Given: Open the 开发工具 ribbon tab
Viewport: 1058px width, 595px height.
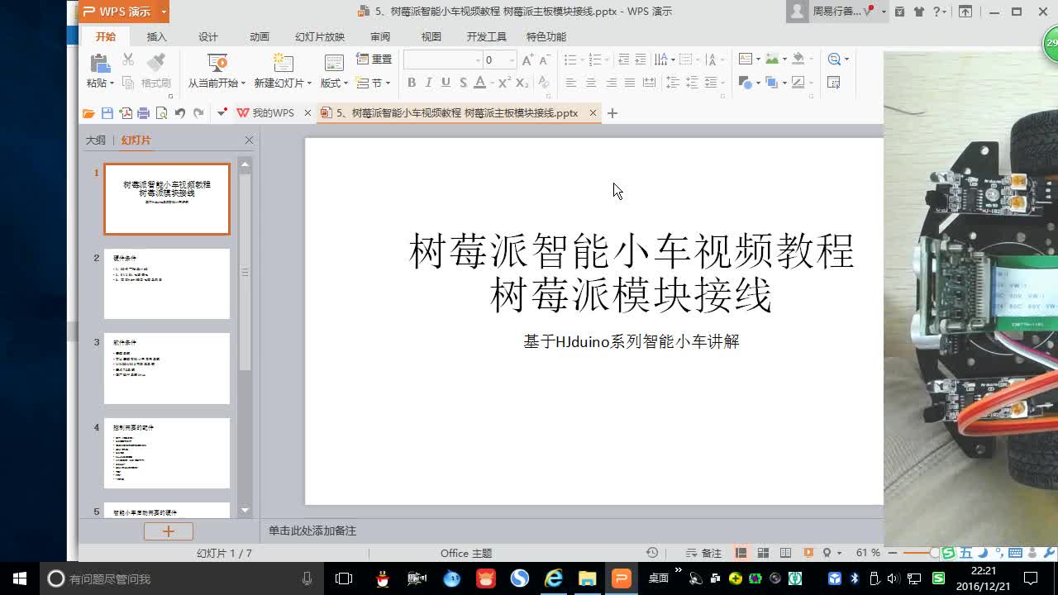Looking at the screenshot, I should coord(487,36).
